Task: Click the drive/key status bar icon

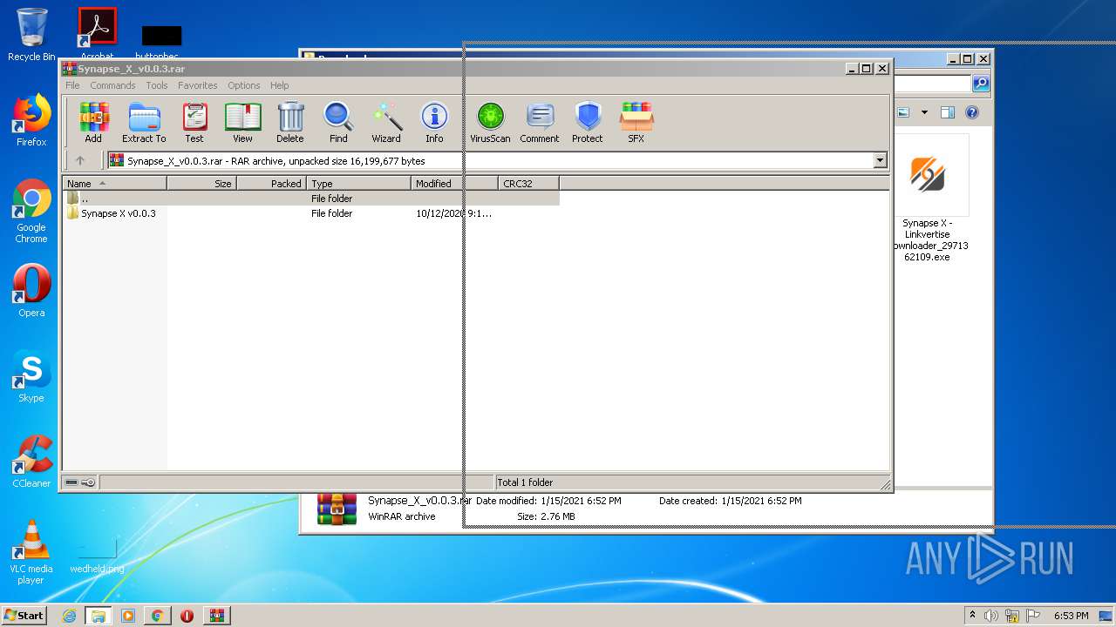Action: [x=79, y=482]
